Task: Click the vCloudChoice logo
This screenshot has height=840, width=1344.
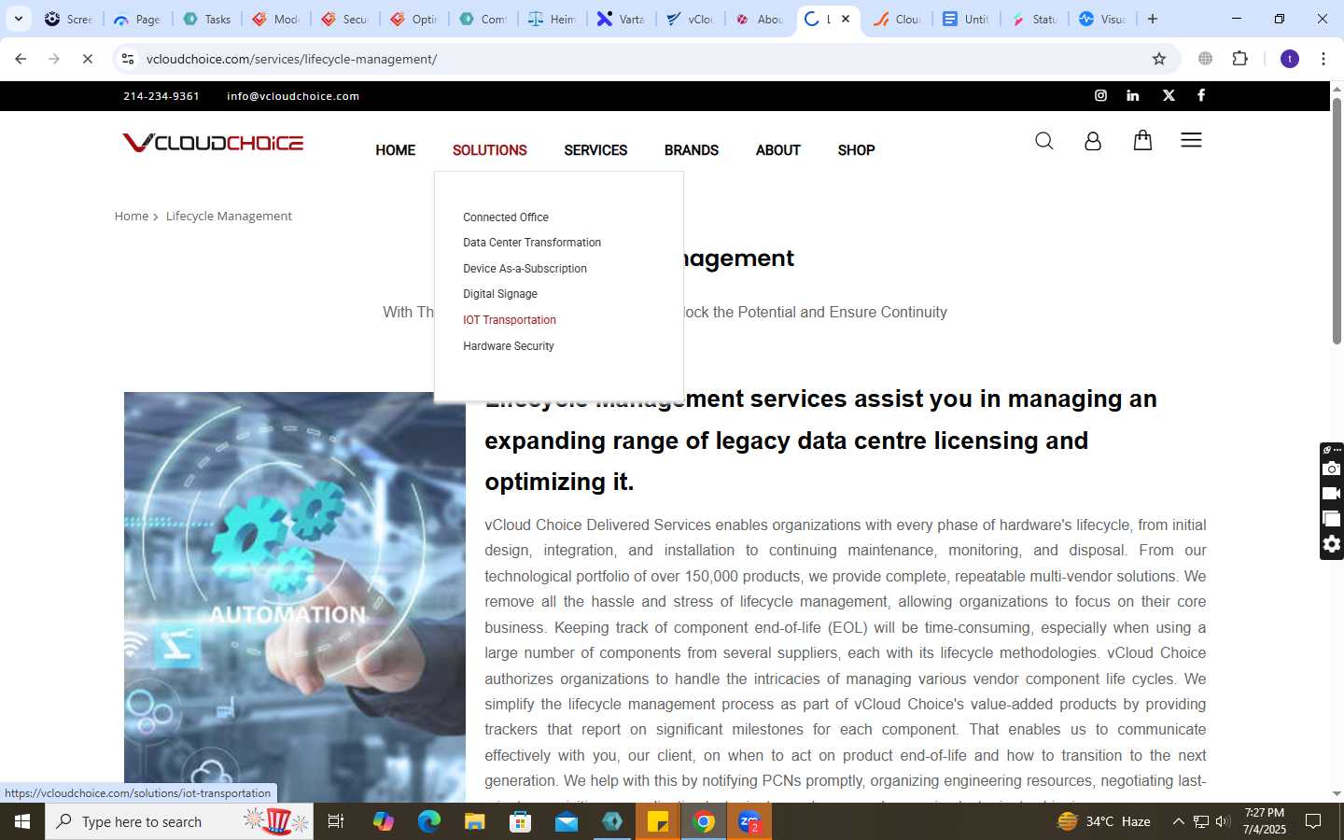Action: (213, 143)
